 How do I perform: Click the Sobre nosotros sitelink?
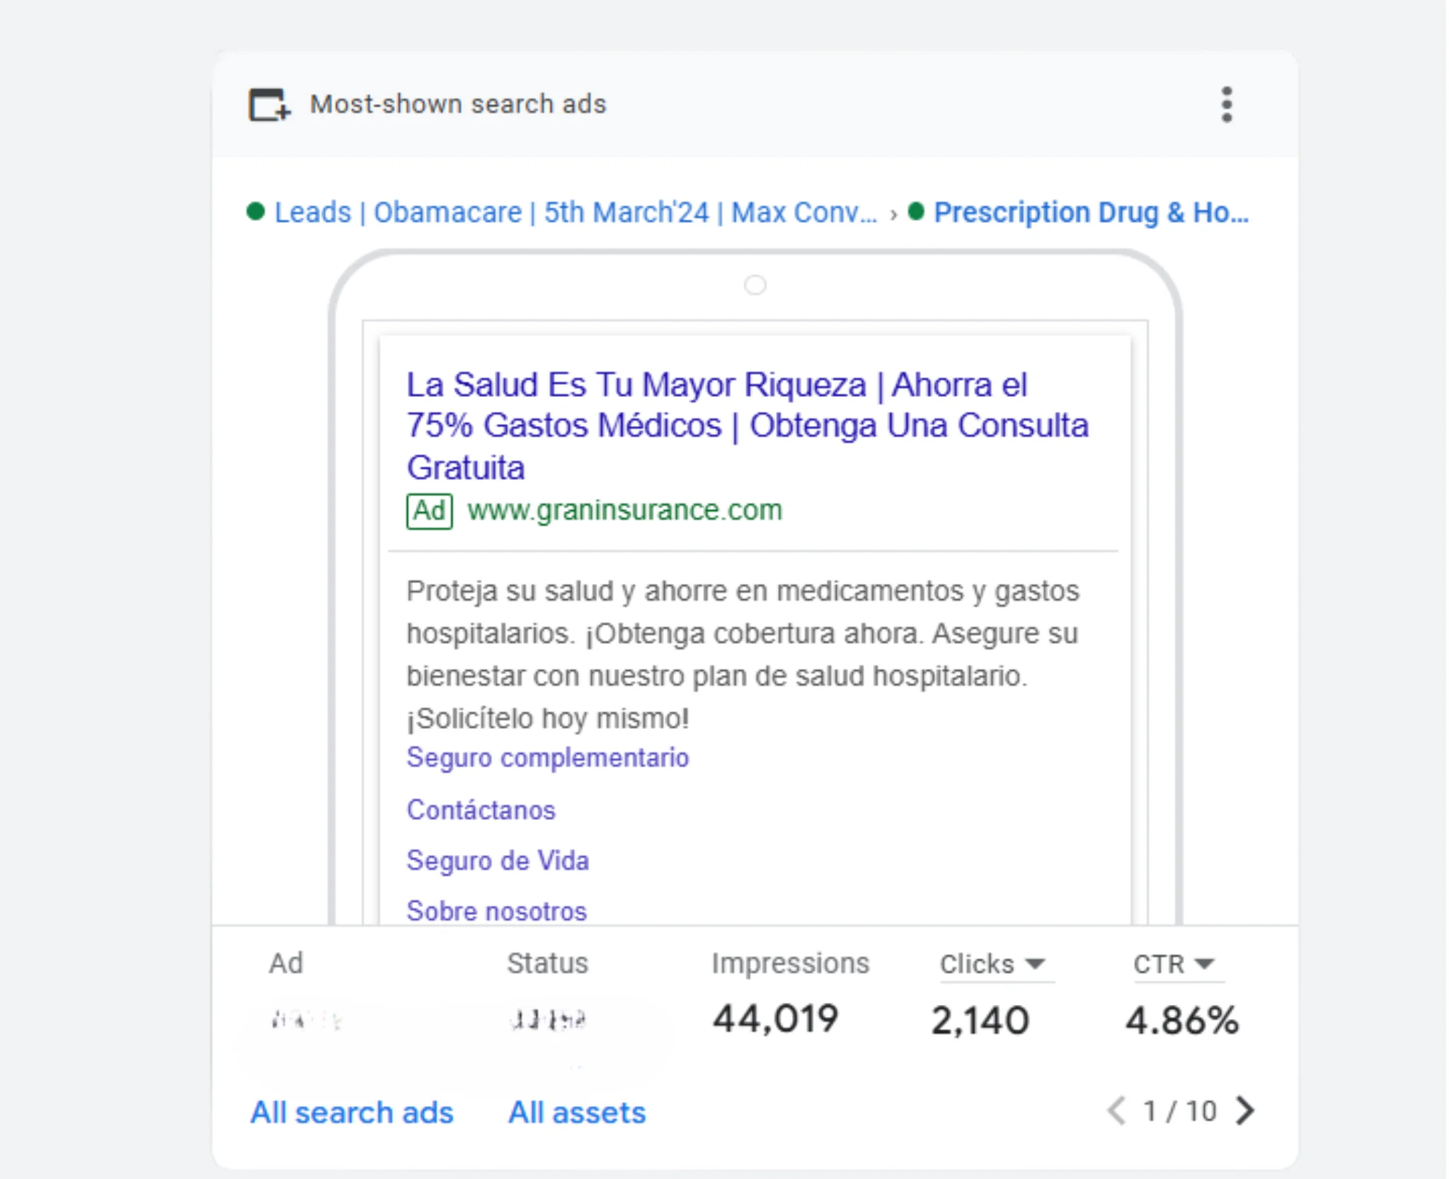pos(496,911)
